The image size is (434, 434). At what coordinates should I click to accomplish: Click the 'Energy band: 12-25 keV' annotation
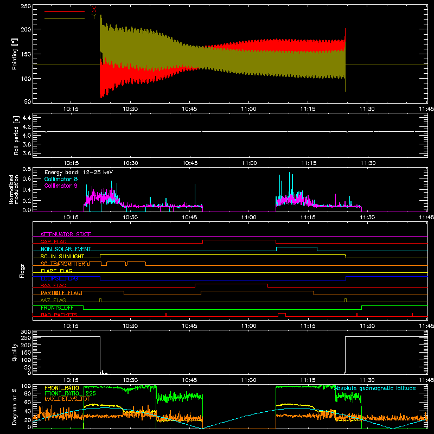79,173
